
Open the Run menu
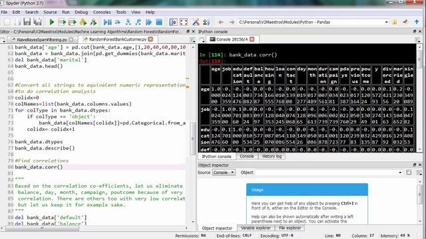pos(66,12)
